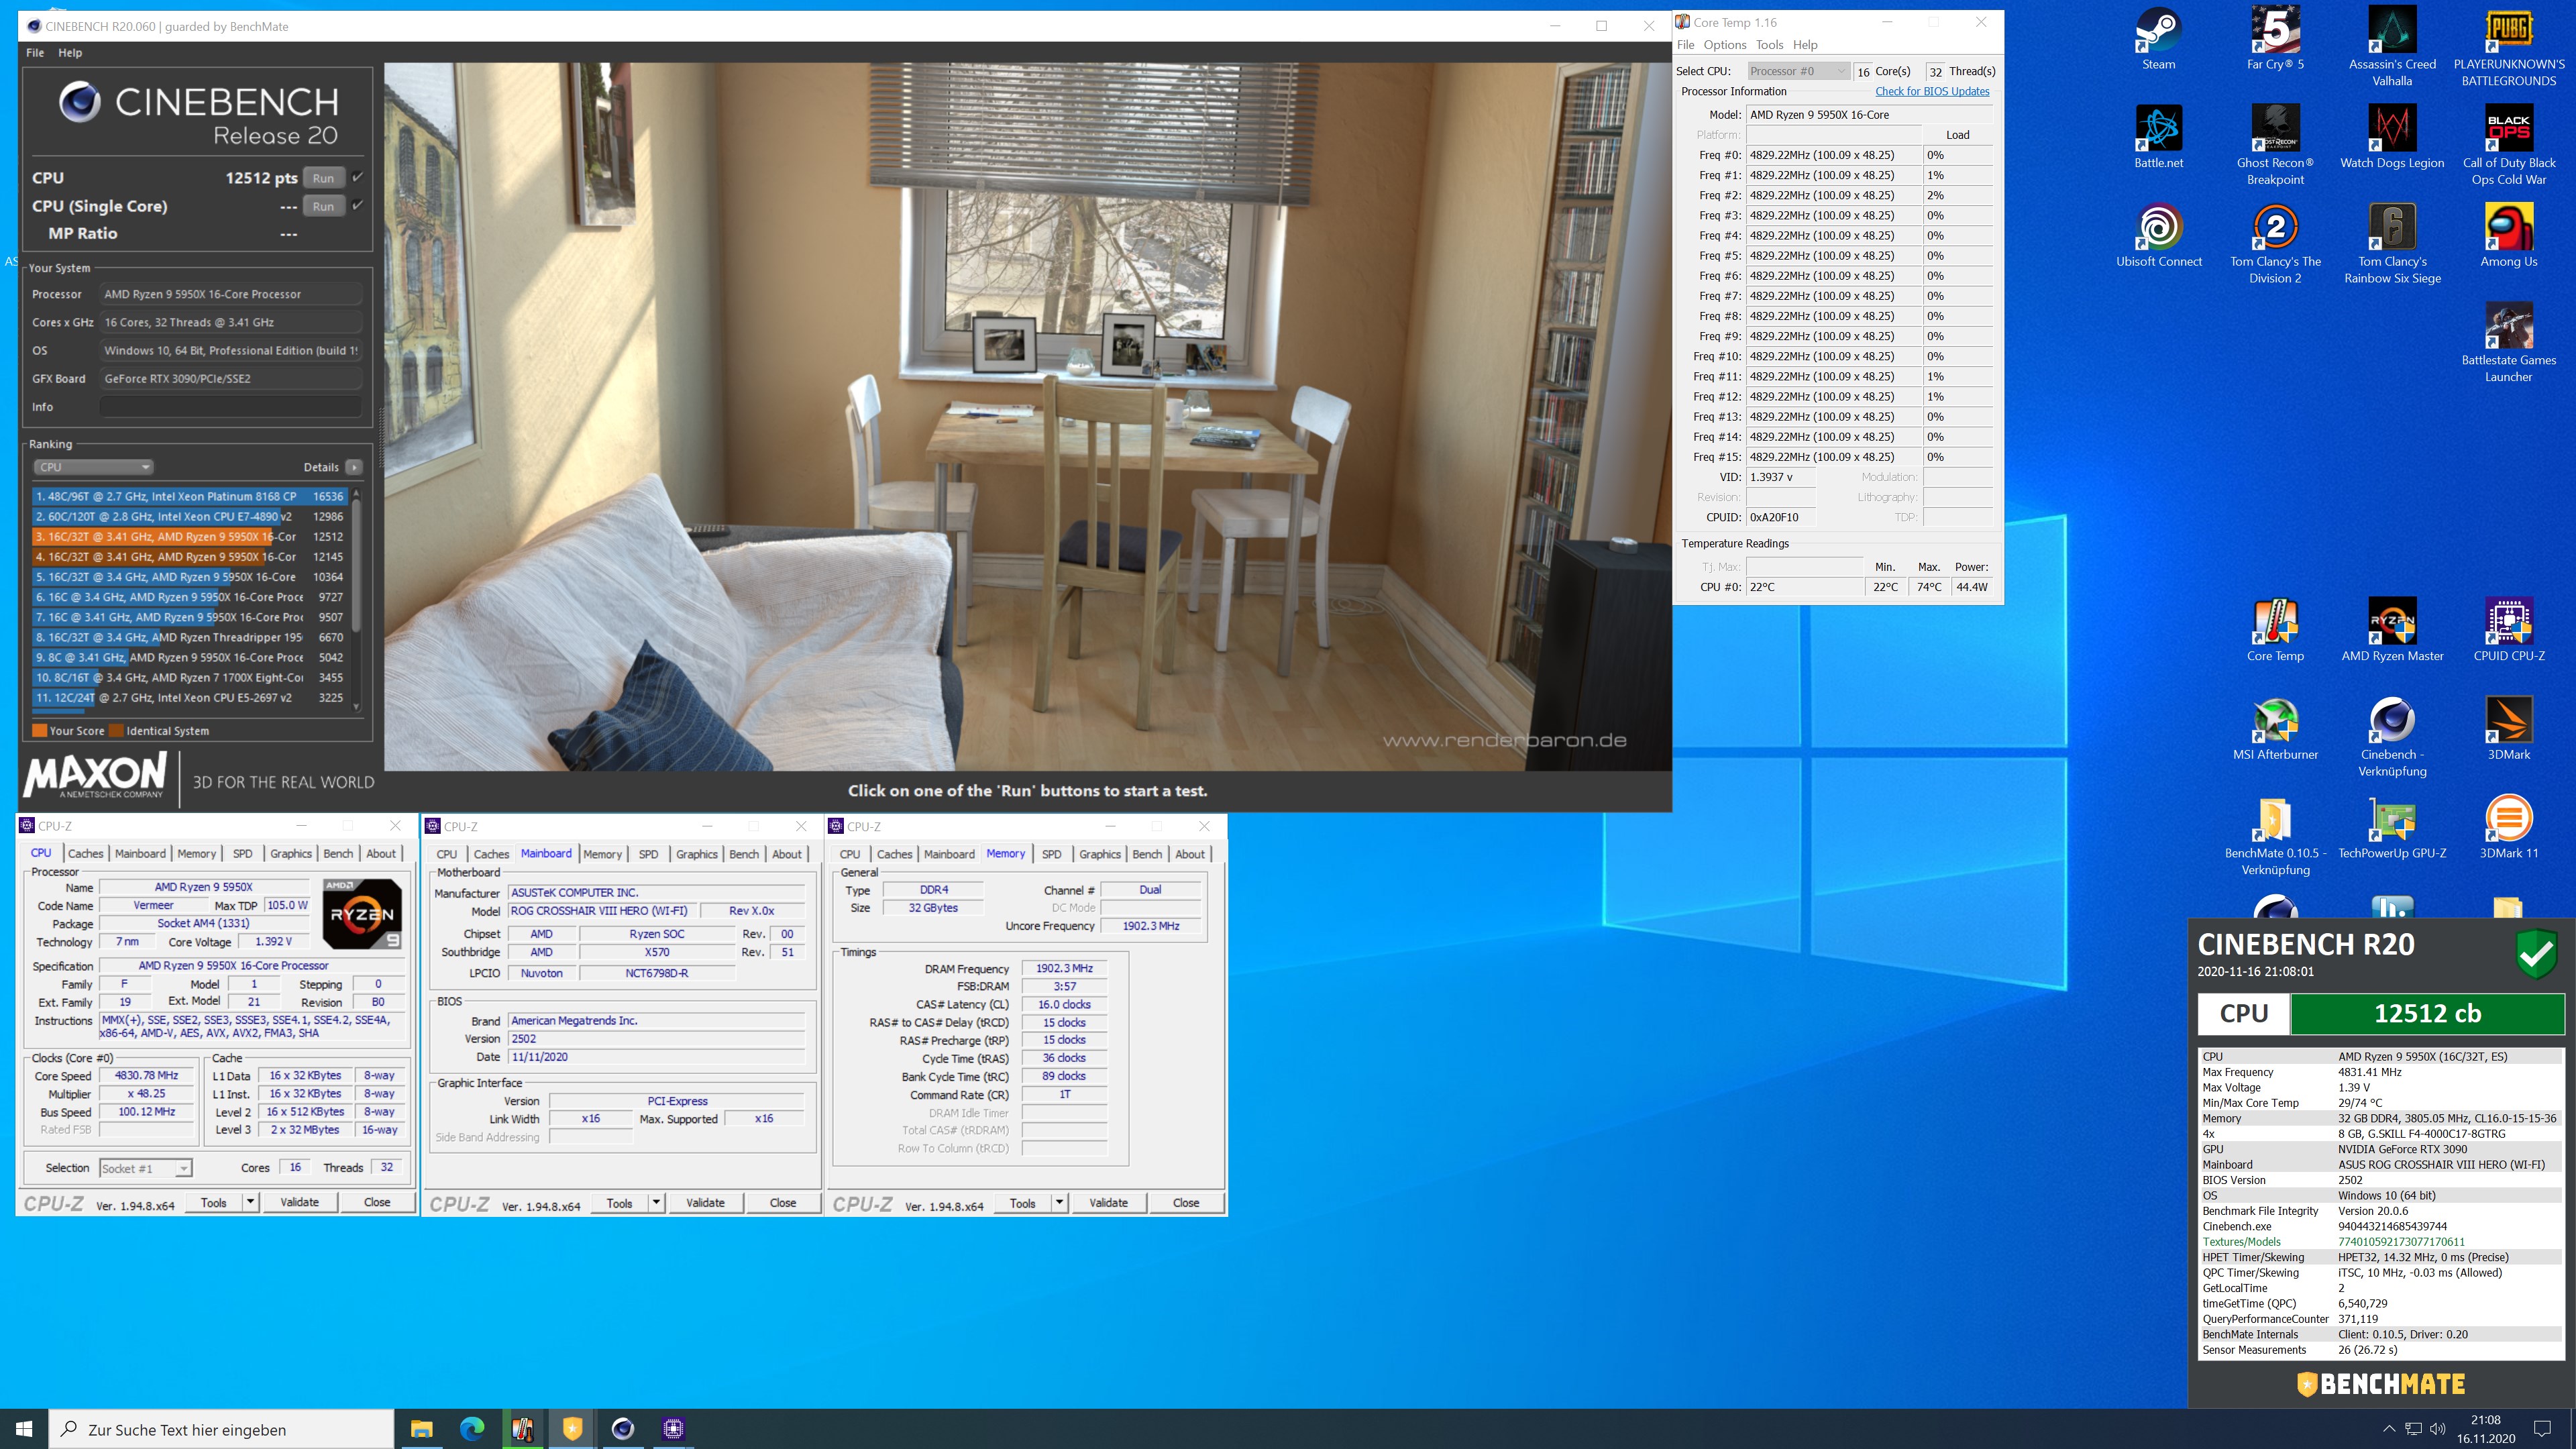2576x1449 pixels.
Task: Launch Far Cry 5 from desktop
Action: [2275, 38]
